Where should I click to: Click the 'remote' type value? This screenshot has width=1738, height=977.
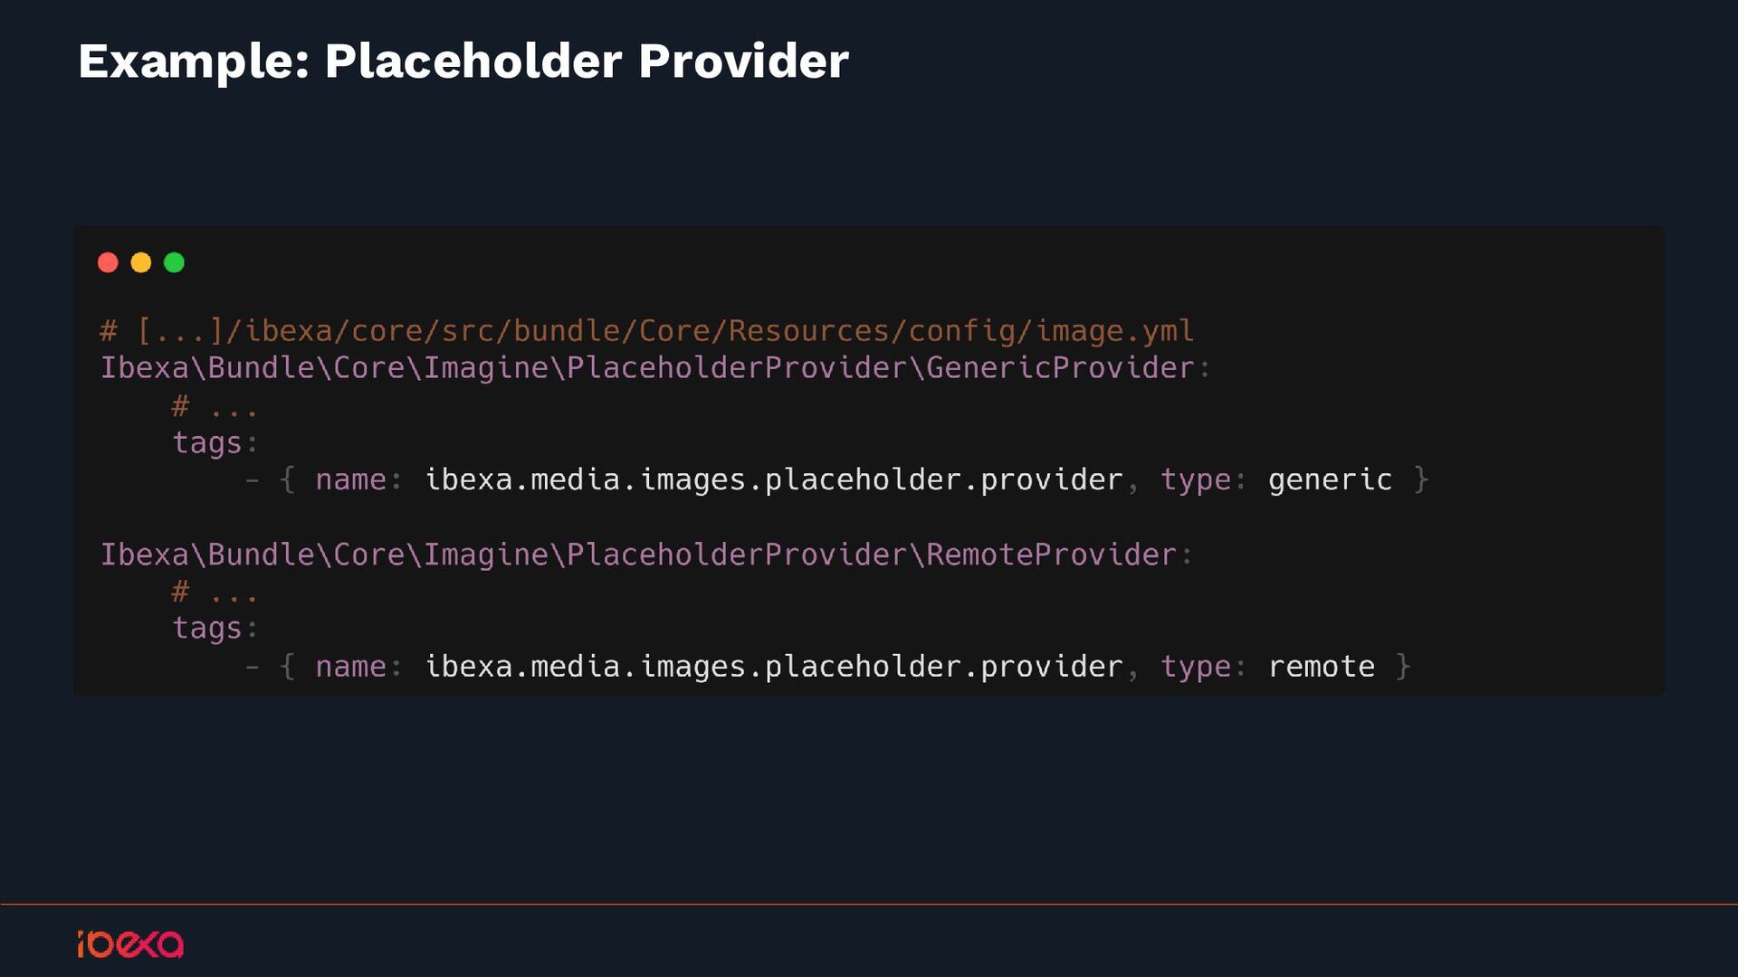click(x=1321, y=667)
